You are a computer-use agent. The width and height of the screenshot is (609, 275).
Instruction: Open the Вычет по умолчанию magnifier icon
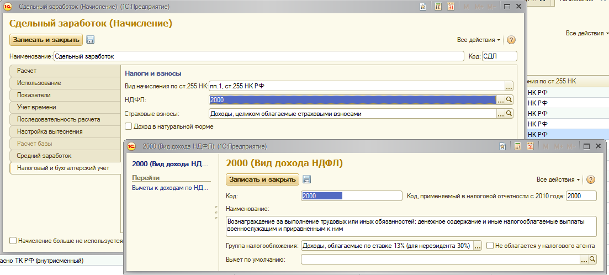click(x=592, y=259)
